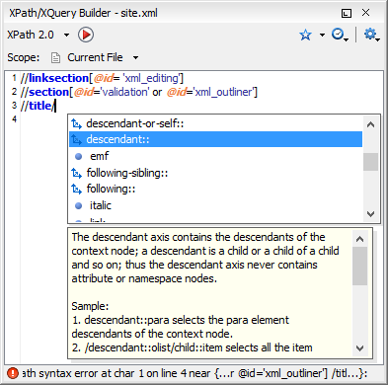
Task: Open the history clock icon menu
Action: [339, 35]
